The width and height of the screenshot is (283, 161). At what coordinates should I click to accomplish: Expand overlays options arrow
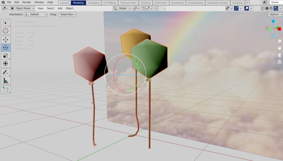point(251,8)
